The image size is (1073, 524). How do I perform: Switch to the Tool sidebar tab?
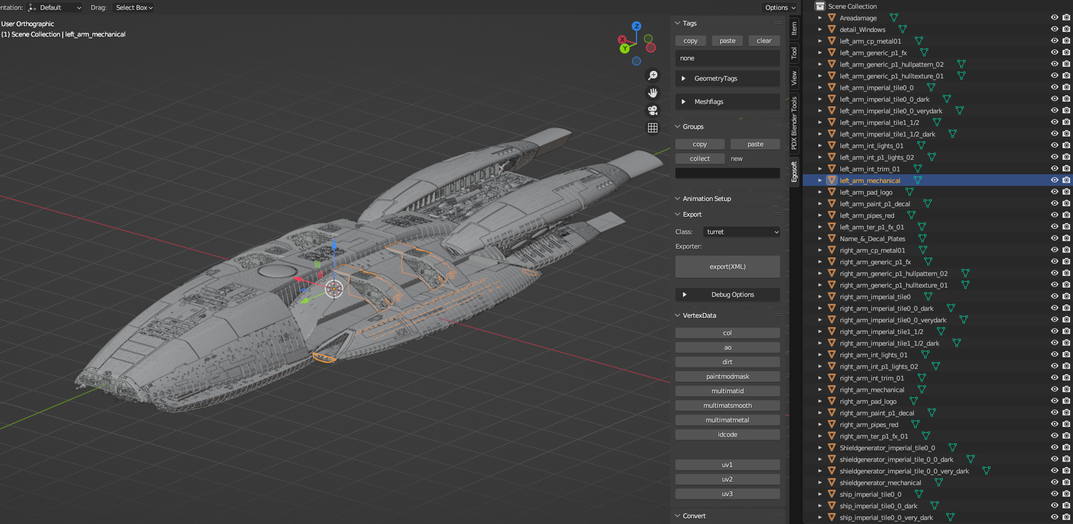(x=794, y=53)
